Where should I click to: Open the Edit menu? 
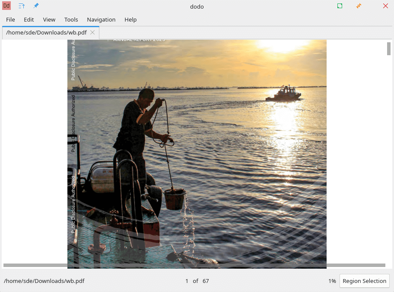click(x=29, y=19)
